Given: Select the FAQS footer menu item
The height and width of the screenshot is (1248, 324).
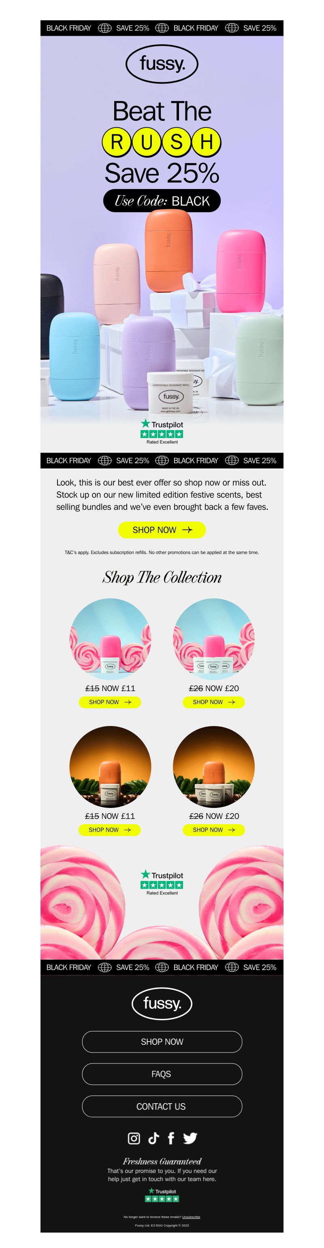Looking at the screenshot, I should [x=162, y=1074].
